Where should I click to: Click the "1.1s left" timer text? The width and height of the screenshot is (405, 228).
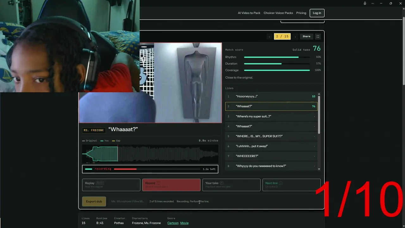click(x=209, y=169)
